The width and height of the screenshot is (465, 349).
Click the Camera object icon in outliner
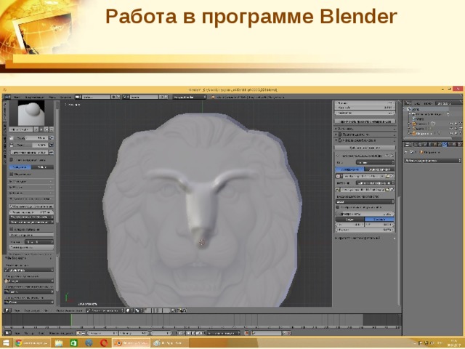pos(414,124)
